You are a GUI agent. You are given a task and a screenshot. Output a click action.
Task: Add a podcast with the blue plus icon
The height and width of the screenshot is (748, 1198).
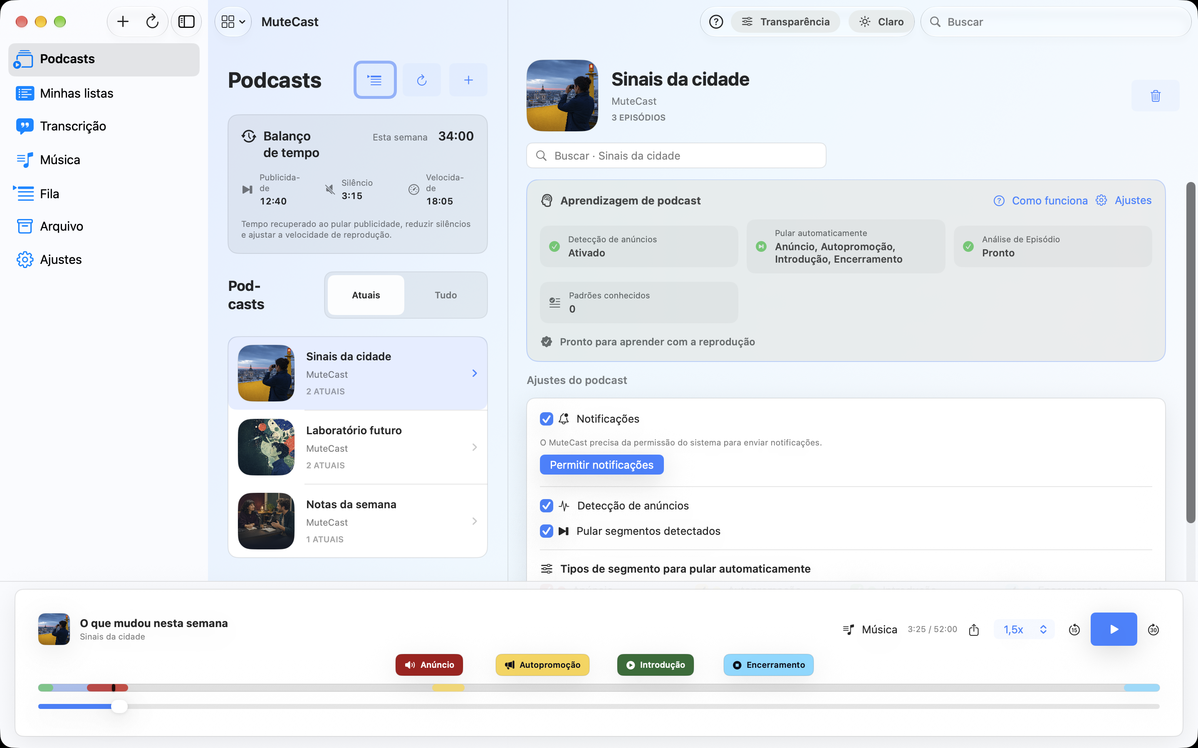468,80
